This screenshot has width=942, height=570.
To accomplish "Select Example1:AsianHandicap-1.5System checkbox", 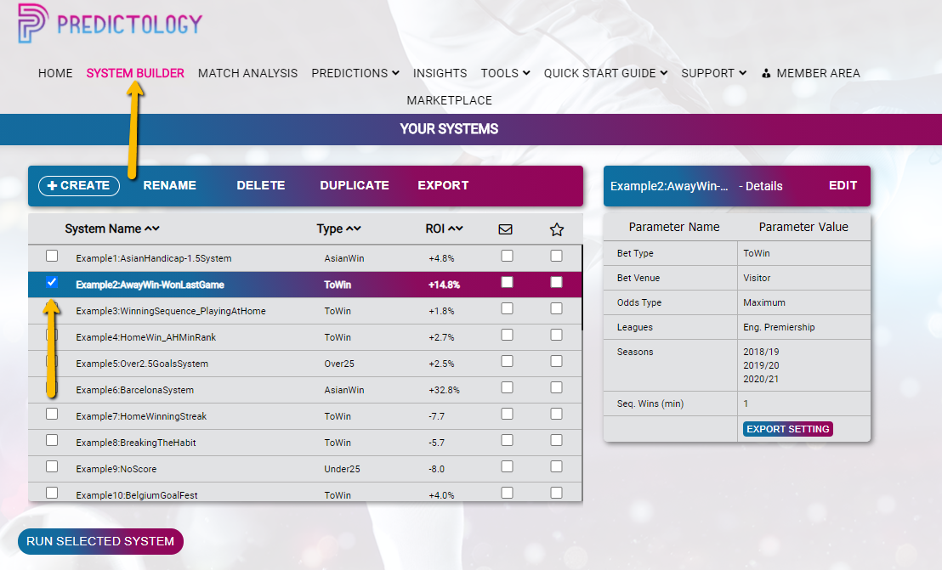I will 52,256.
